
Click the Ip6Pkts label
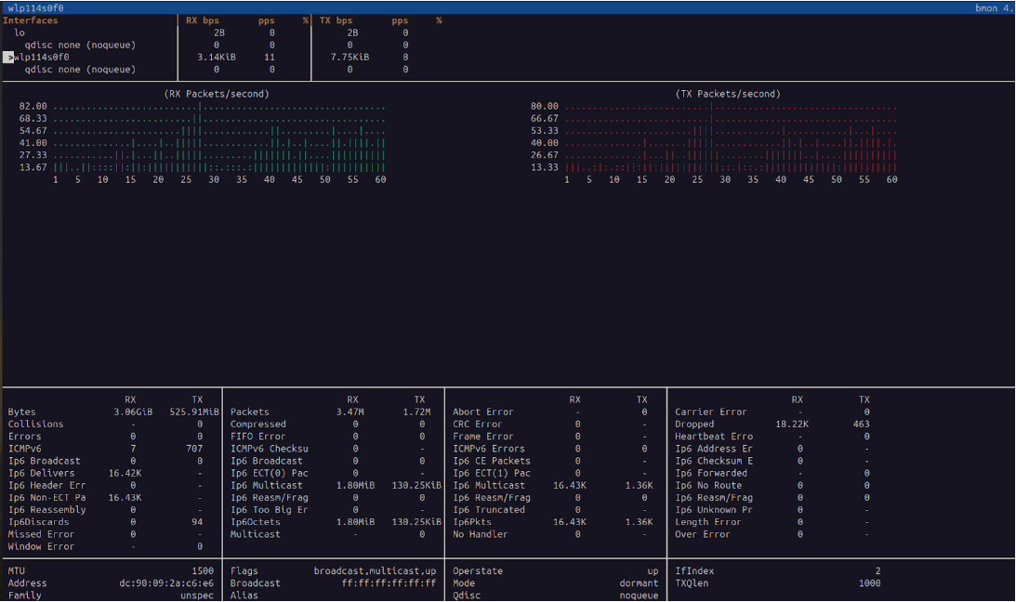pos(472,523)
